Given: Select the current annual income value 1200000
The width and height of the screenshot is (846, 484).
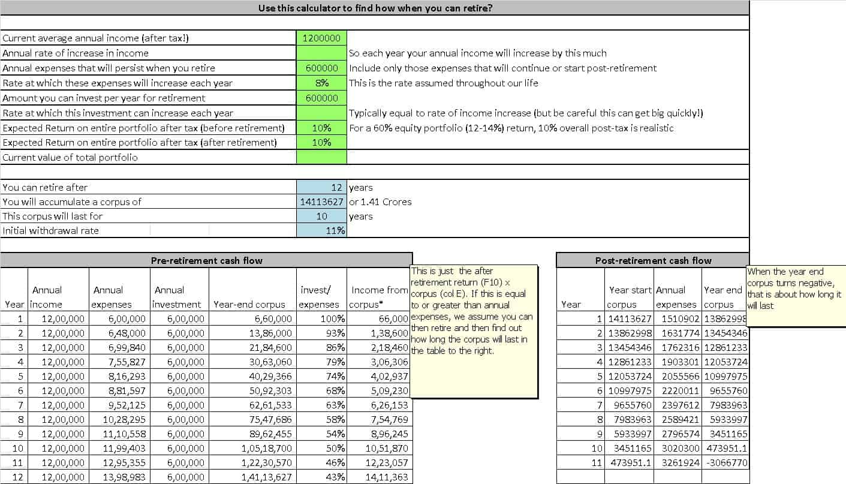Looking at the screenshot, I should click(321, 38).
